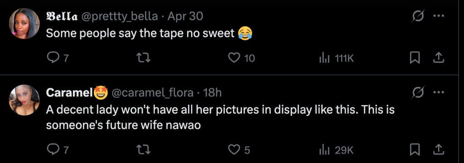Share Bella's tweet
The image size is (464, 163).
pos(438,58)
